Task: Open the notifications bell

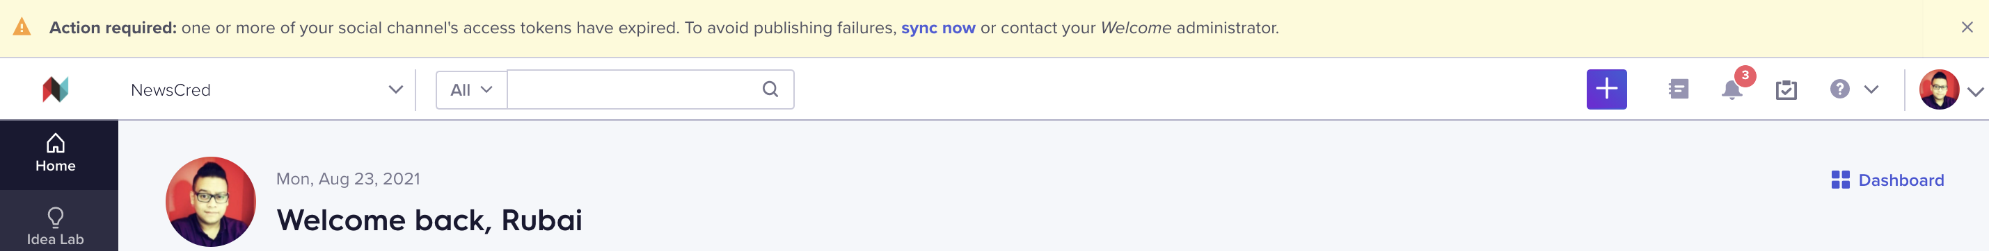Action: [x=1731, y=90]
